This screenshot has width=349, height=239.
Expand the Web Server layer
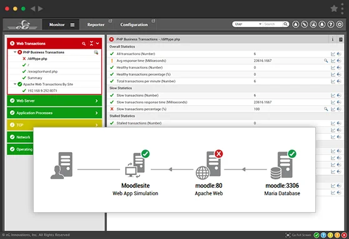coord(54,101)
